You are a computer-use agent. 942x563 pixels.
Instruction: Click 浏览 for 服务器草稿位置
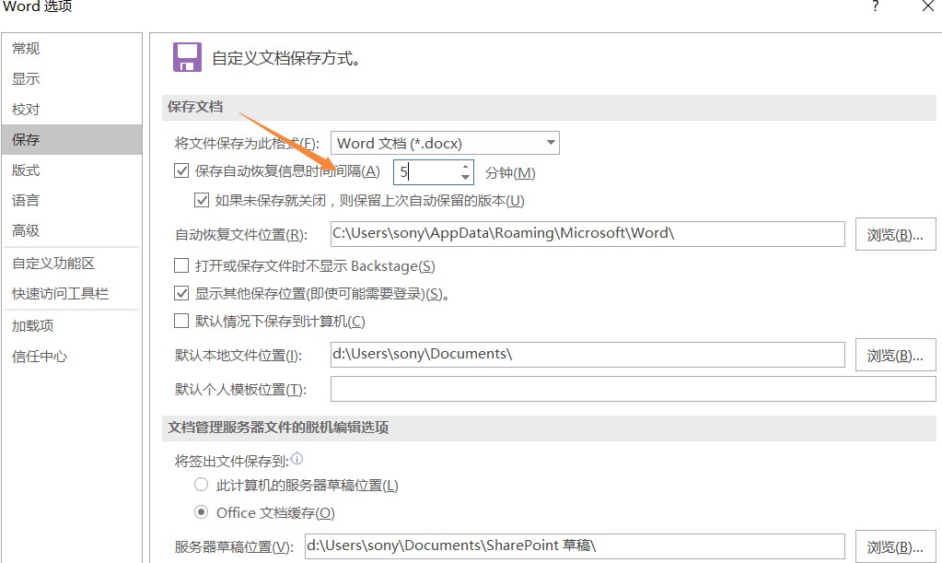[x=895, y=546]
